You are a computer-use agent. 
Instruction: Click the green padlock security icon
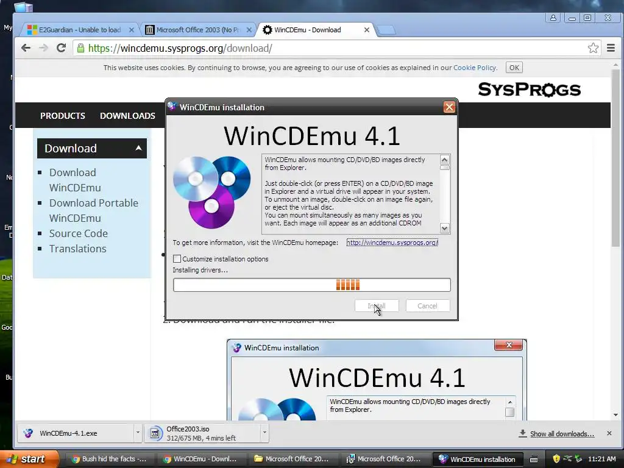pos(81,48)
